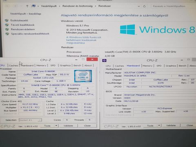
Task: Open Graphics tab in left CPU-Z window
Action: pos(65,65)
